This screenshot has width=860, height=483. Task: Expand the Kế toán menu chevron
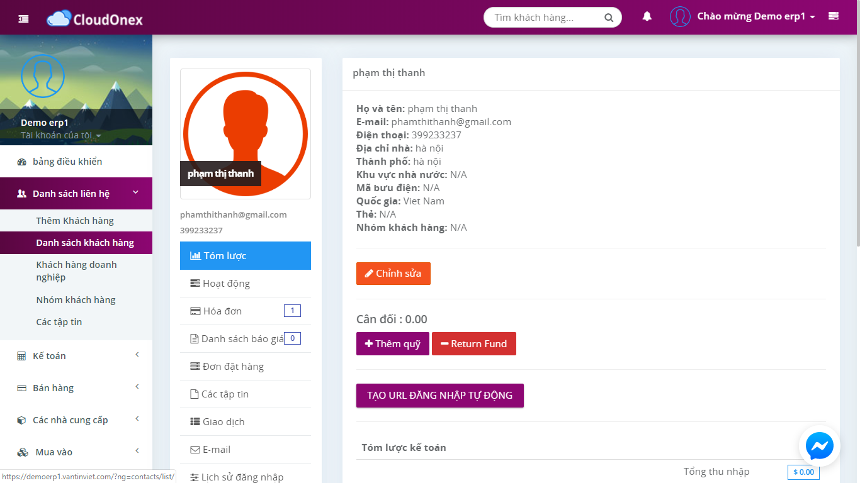click(x=137, y=355)
